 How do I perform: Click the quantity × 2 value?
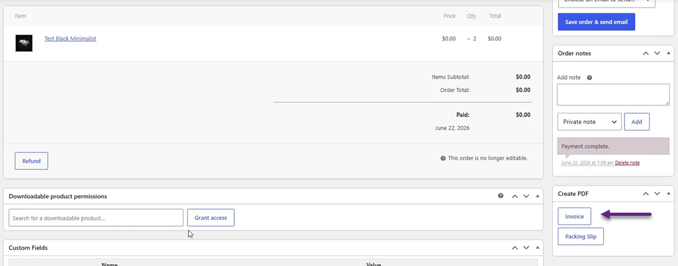[x=472, y=39]
